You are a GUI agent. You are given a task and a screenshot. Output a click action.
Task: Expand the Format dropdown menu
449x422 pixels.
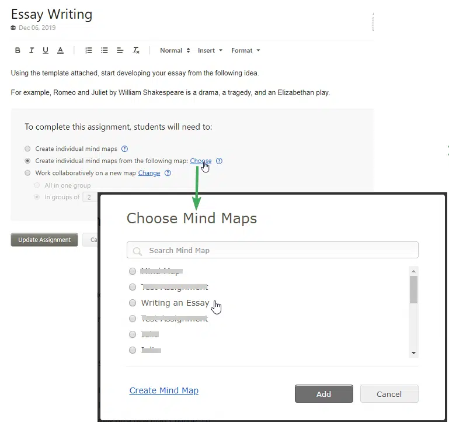pyautogui.click(x=245, y=51)
